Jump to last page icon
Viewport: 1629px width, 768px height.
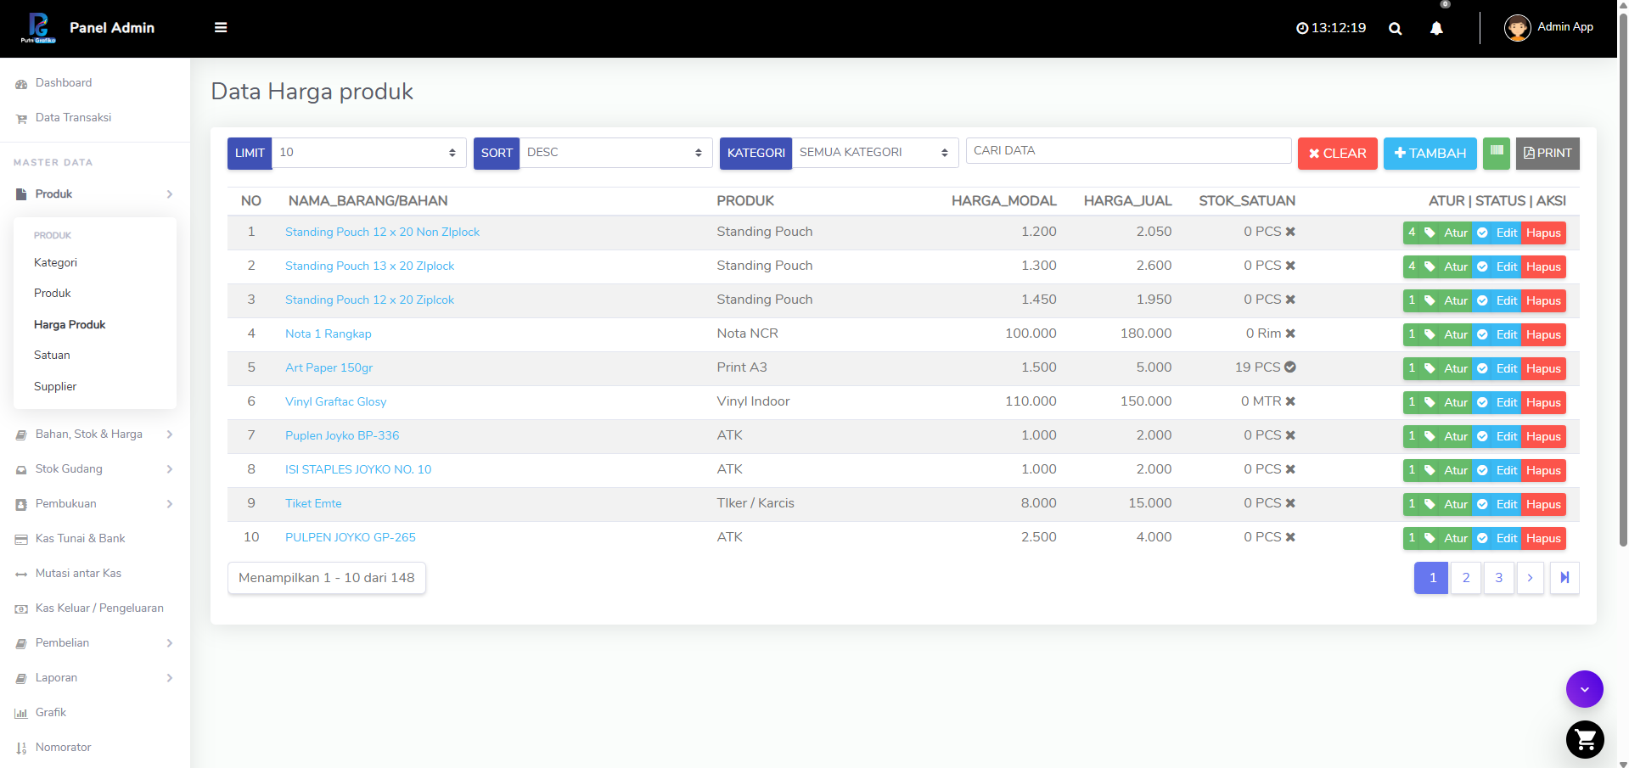(x=1564, y=578)
